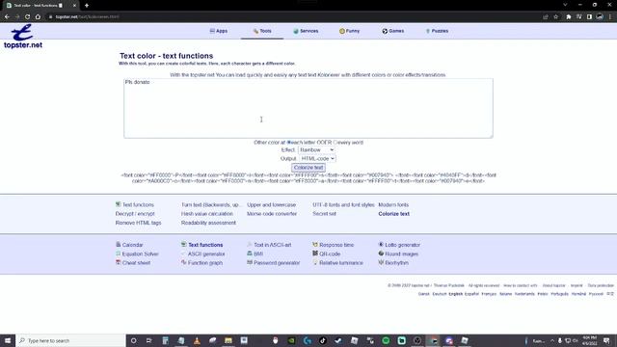Click the Response time icon
This screenshot has width=617, height=347.
point(315,244)
